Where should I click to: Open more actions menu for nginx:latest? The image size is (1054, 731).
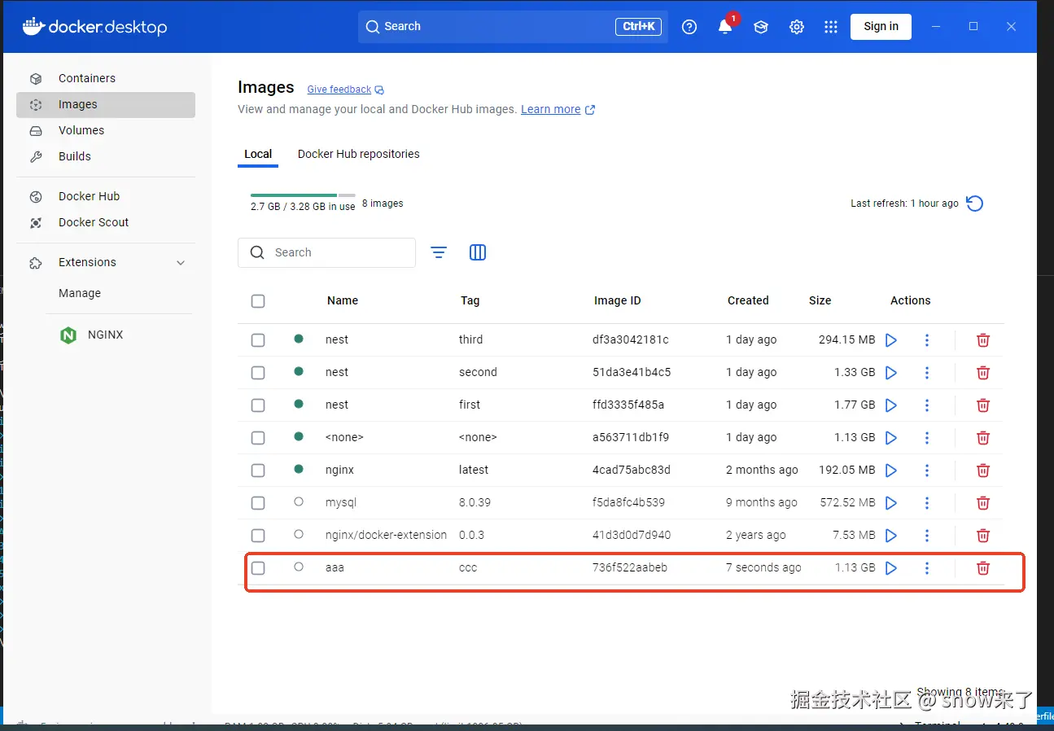point(927,471)
